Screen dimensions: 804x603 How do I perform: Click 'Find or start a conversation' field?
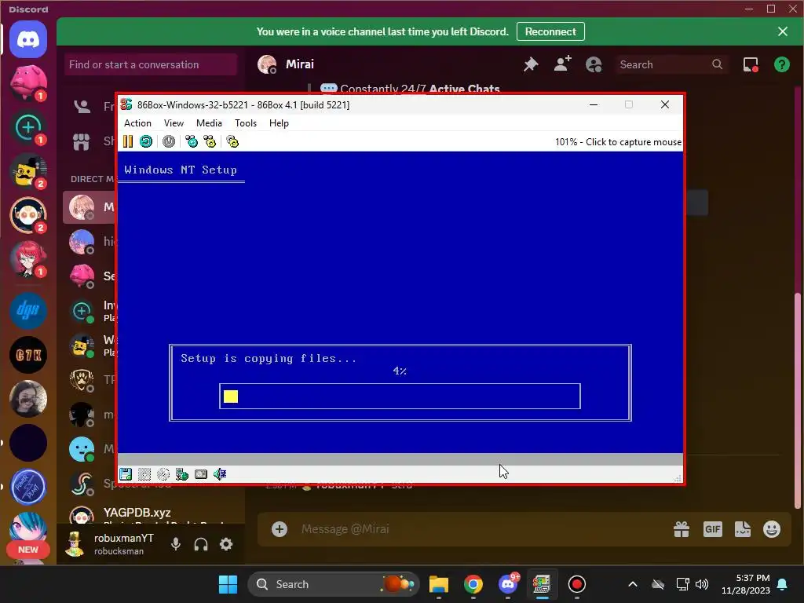pyautogui.click(x=151, y=64)
